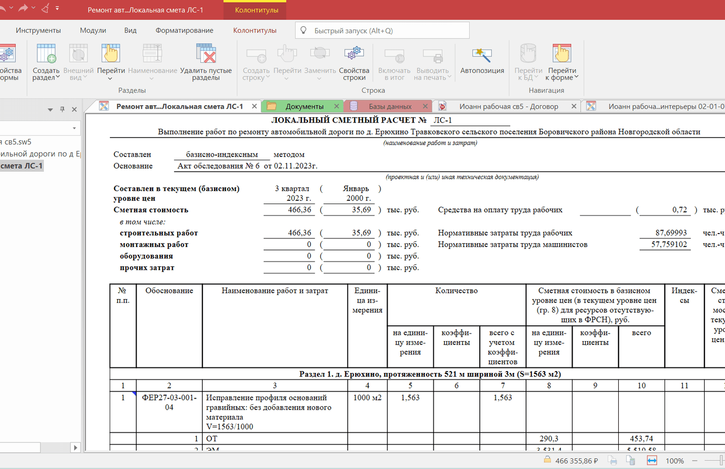
Task: Open Форматирование ribbon tab
Action: pyautogui.click(x=184, y=30)
